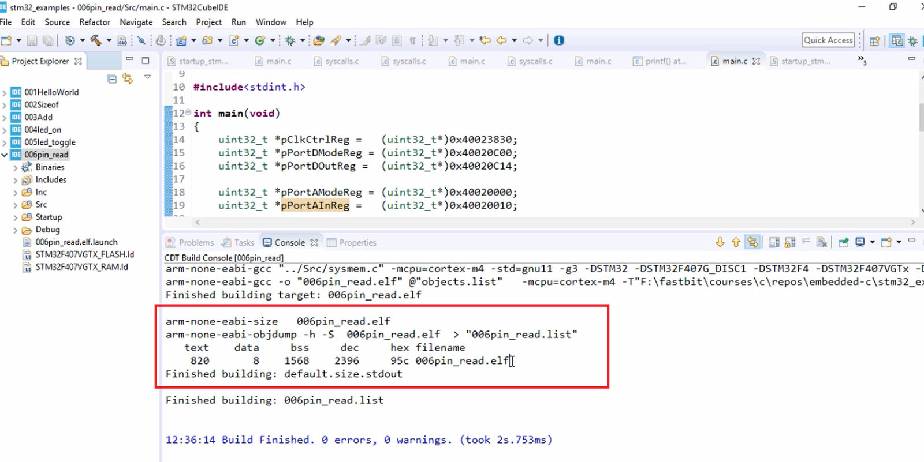Open the Refactor menu

coord(95,22)
